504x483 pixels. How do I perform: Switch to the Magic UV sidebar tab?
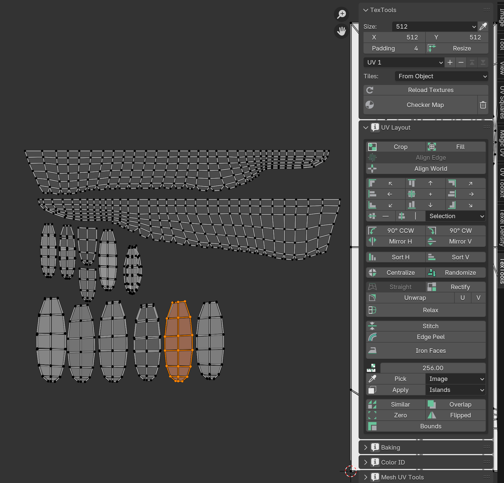click(x=501, y=143)
